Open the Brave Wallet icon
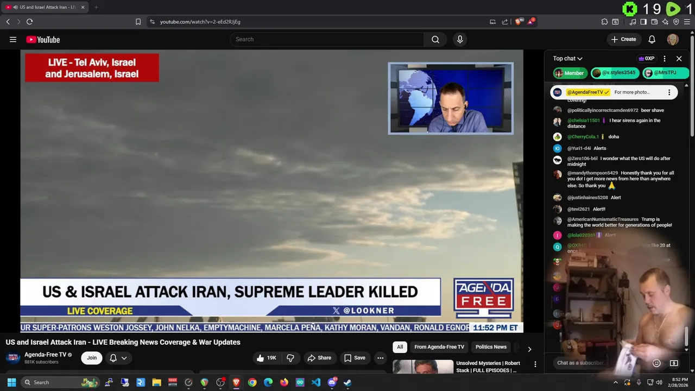 coord(654,22)
